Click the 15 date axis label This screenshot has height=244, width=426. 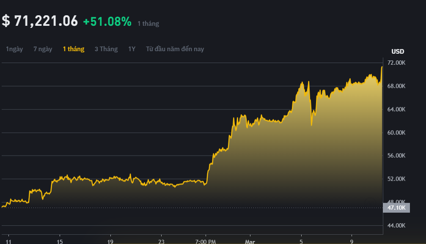60,241
